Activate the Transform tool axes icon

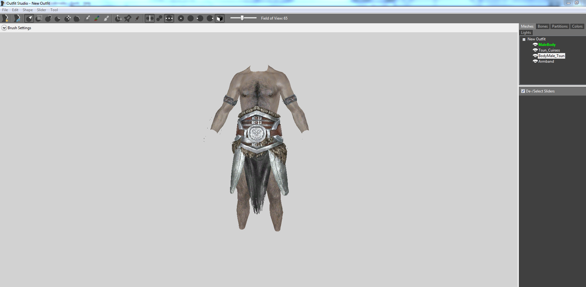(118, 18)
